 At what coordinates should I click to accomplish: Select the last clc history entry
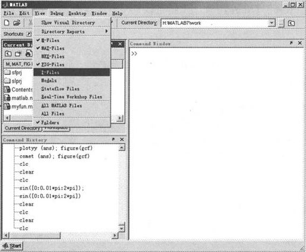pyautogui.click(x=24, y=228)
